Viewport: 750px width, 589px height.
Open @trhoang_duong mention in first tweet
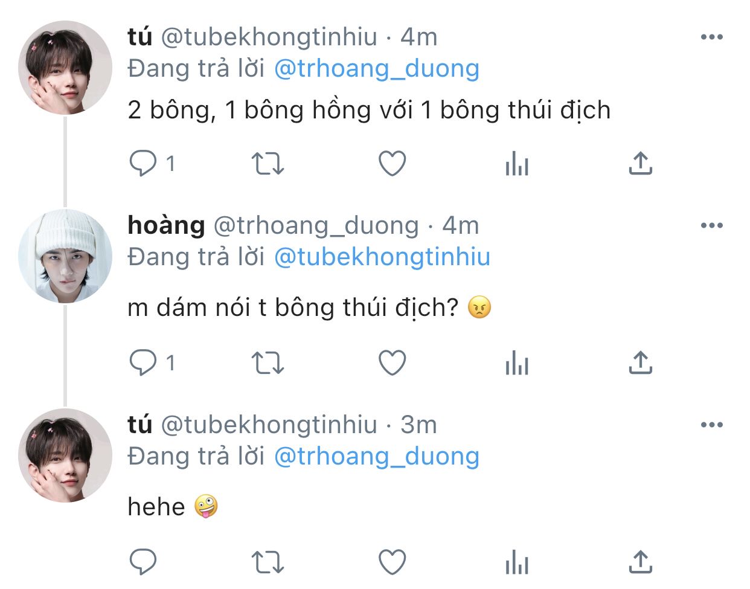tap(376, 69)
